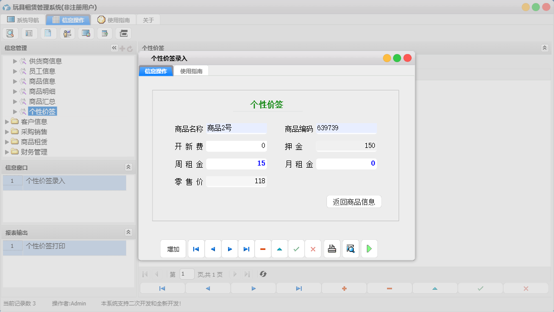Collapse the 报表输出 panel
The width and height of the screenshot is (554, 312).
(x=129, y=231)
